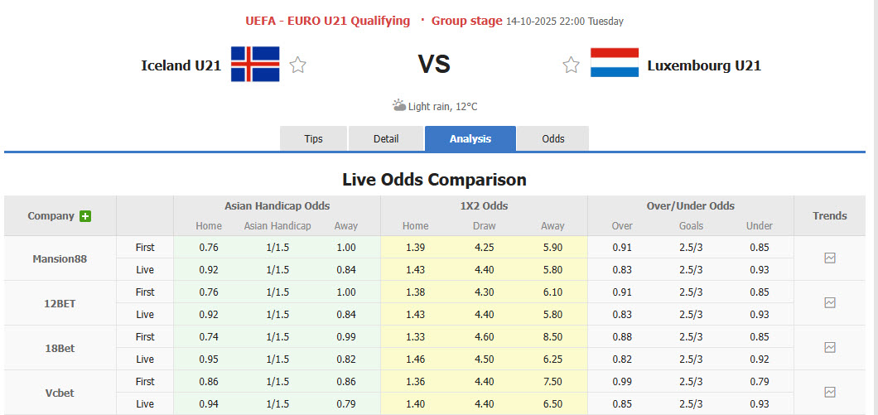
Task: Favorite Iceland U21 with the star
Action: pos(298,65)
